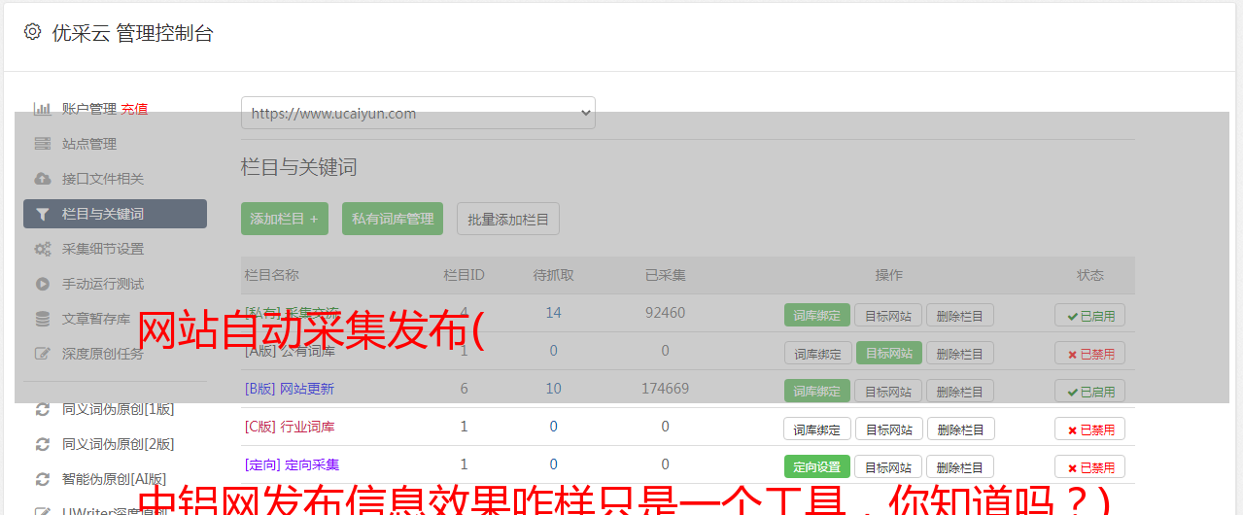Click the 栏目名称 column header
This screenshot has width=1243, height=515.
click(x=272, y=275)
